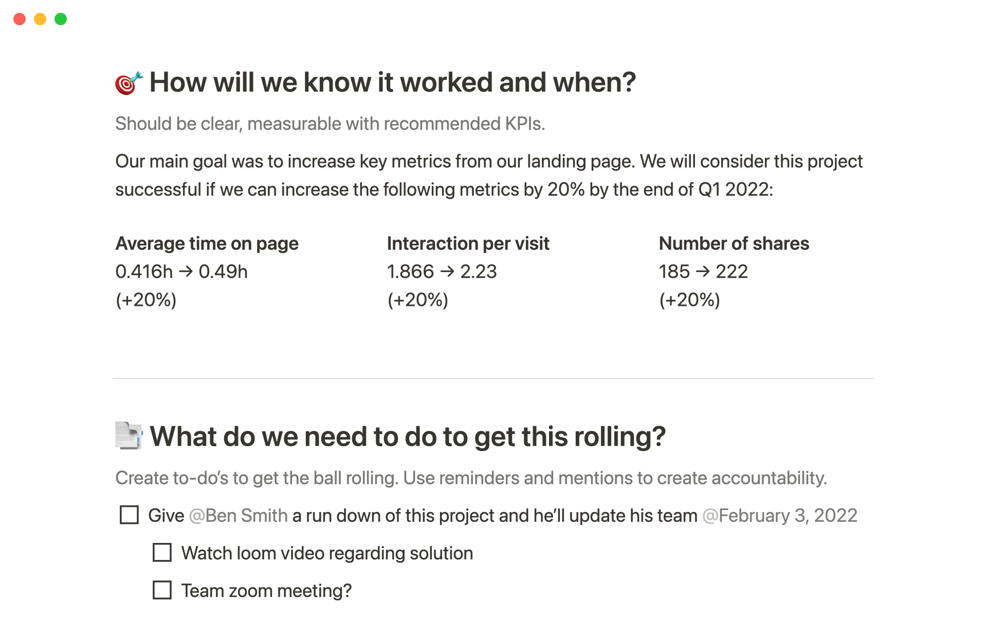Select the 'Average time on page' column title
987x617 pixels.
(x=207, y=243)
